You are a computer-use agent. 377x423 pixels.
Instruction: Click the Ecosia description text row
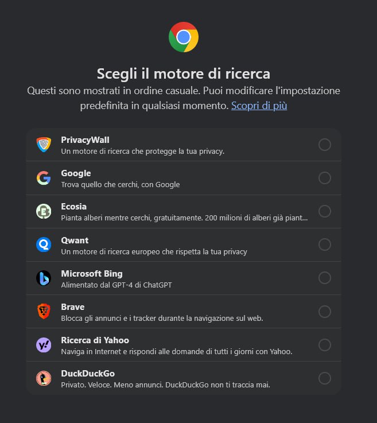point(184,218)
